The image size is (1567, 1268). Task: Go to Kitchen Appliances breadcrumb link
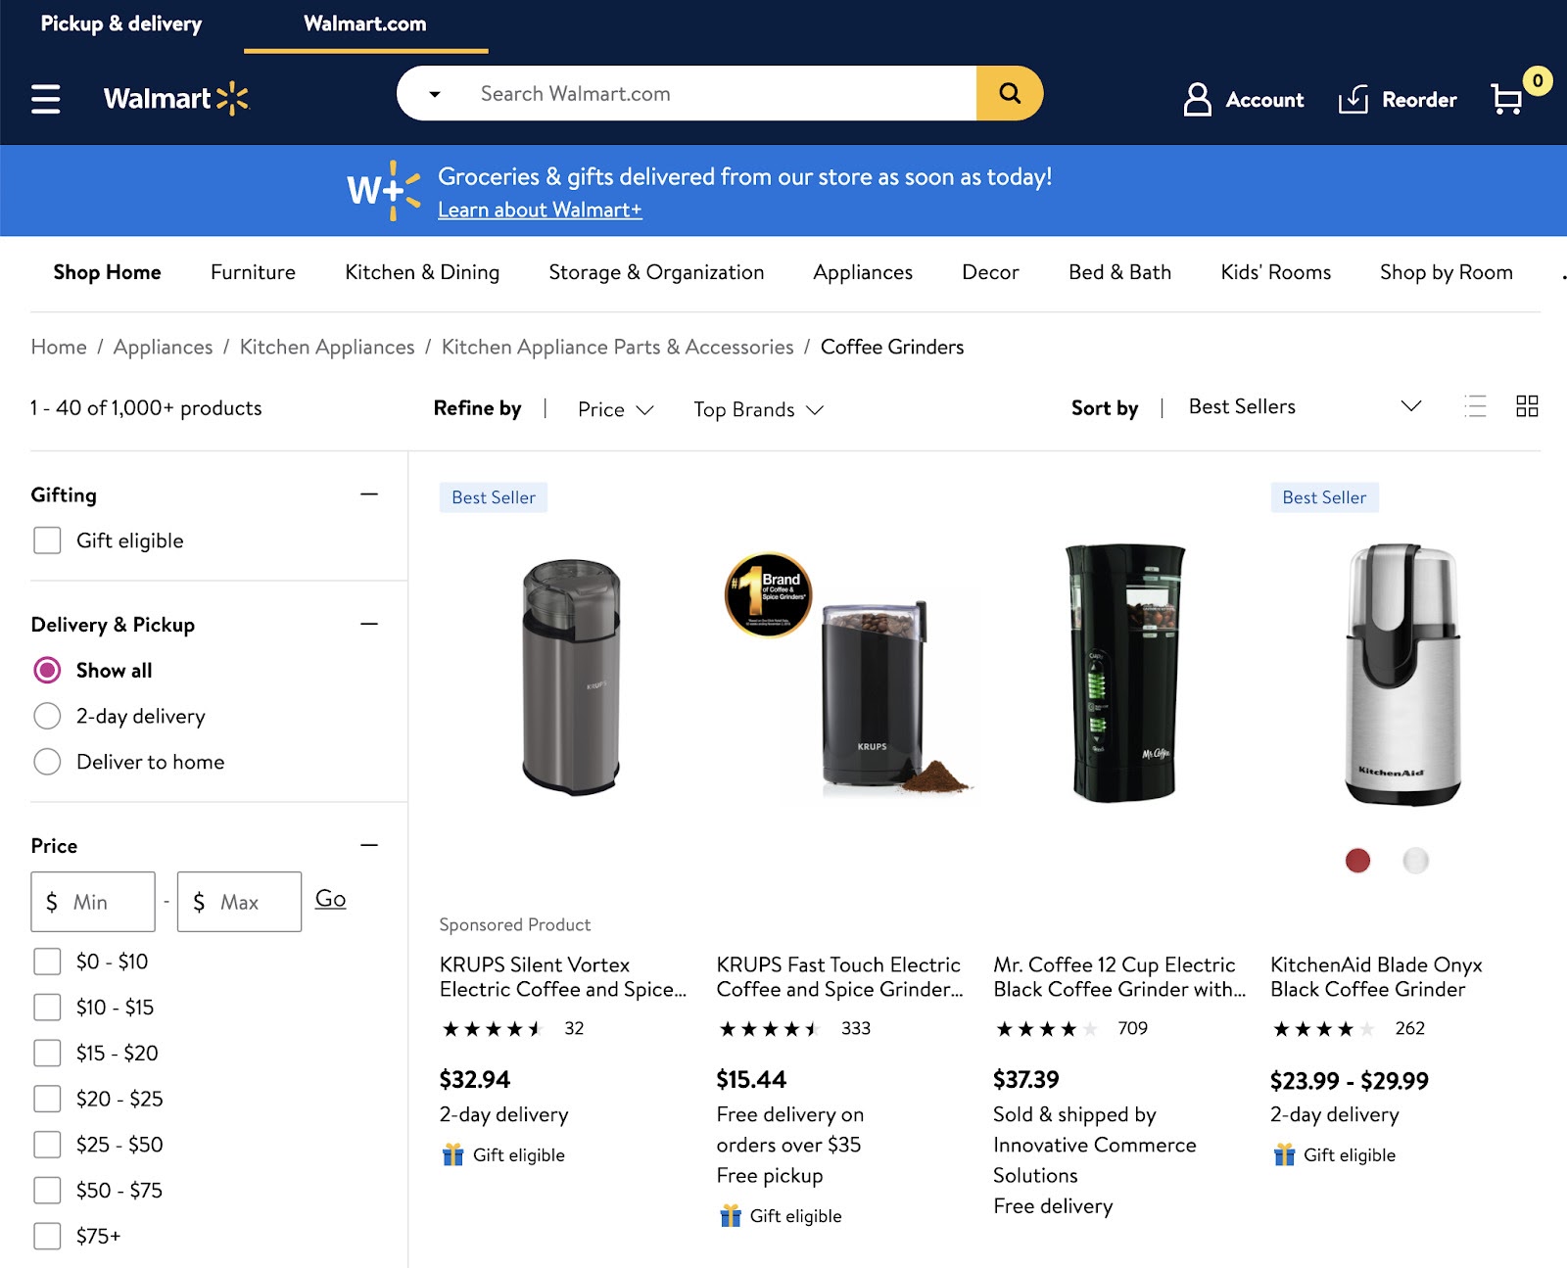[327, 347]
